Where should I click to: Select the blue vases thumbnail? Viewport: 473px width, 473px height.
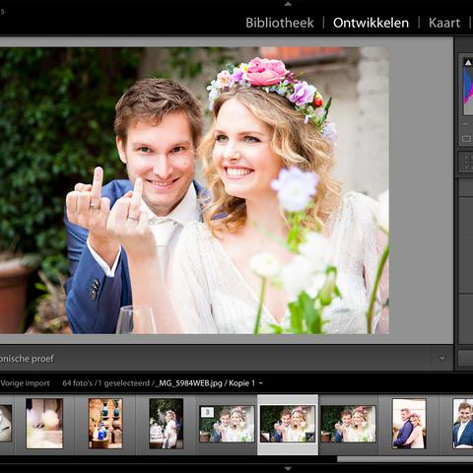[x=105, y=424]
